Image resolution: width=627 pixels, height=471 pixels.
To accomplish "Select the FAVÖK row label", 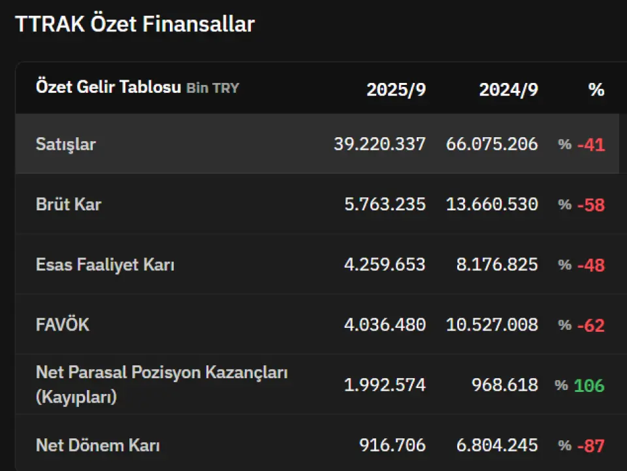I will (x=63, y=325).
